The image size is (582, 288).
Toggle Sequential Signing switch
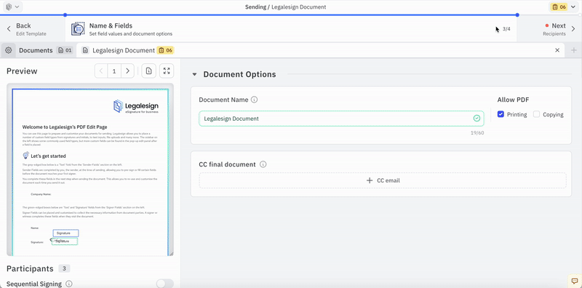pyautogui.click(x=165, y=284)
